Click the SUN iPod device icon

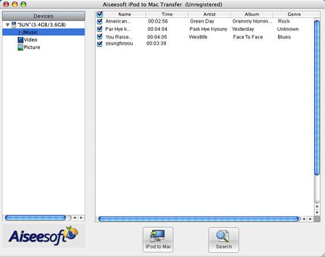point(14,25)
